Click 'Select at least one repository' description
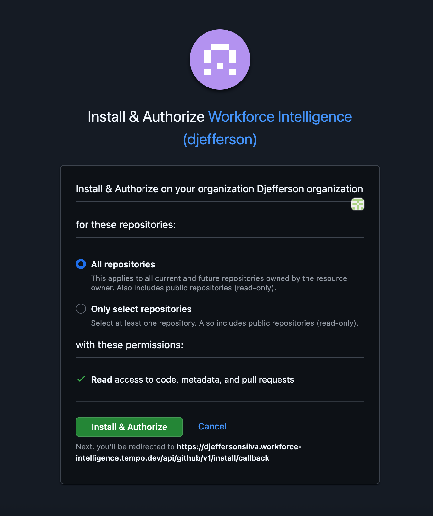The height and width of the screenshot is (516, 433). coord(225,323)
